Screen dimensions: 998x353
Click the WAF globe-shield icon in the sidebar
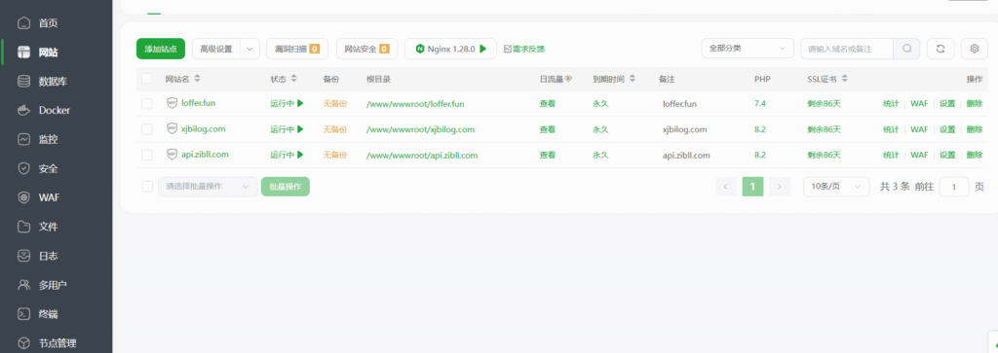point(24,197)
